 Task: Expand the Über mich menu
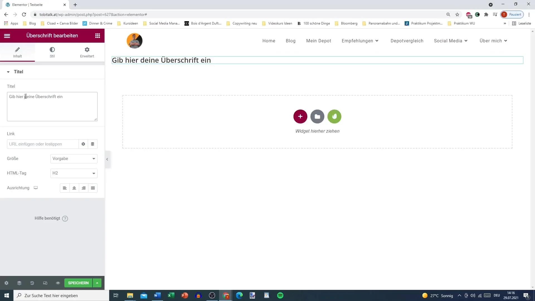[493, 41]
